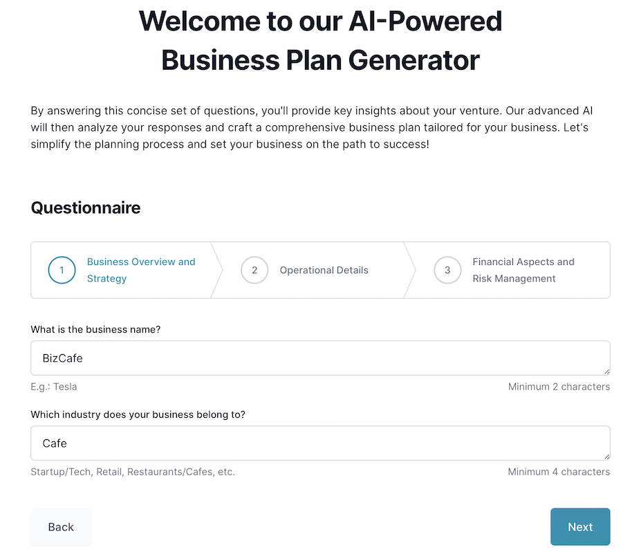The width and height of the screenshot is (641, 552).
Task: Click the "E.g.: Tesla" hint text
Action: pos(54,387)
